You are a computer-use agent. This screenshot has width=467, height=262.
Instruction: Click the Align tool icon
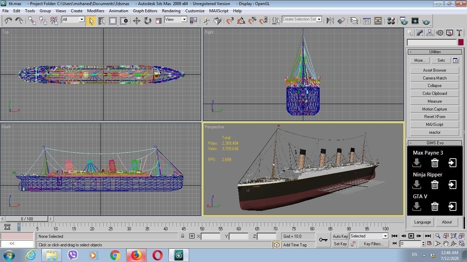pos(341,21)
